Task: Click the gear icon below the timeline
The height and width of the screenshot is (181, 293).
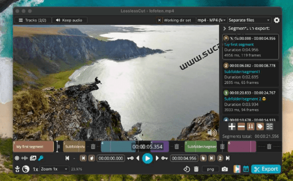Action: coord(17,158)
